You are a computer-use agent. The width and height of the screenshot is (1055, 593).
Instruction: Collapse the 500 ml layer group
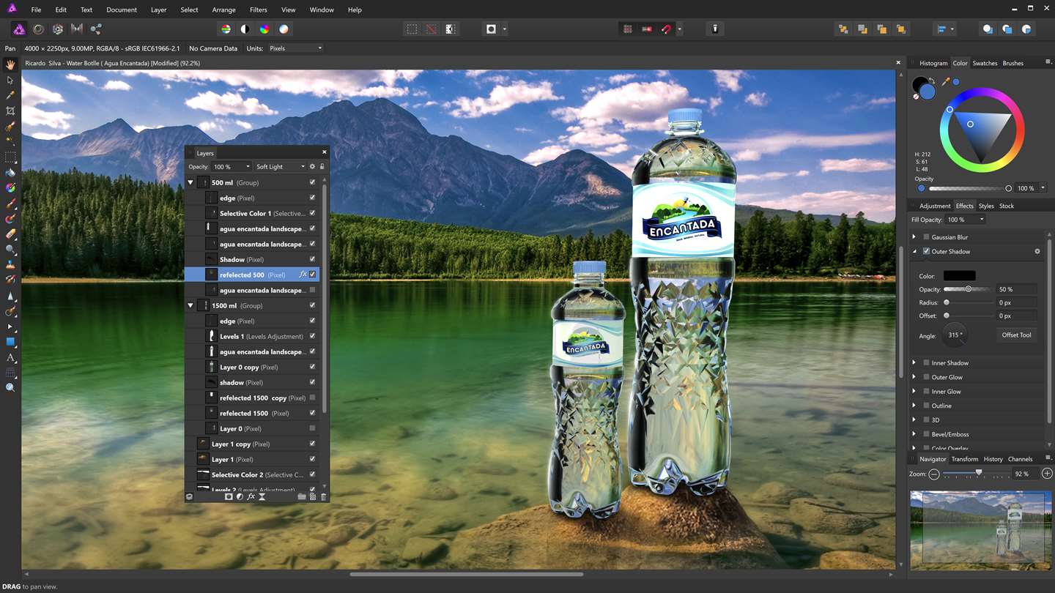click(190, 182)
